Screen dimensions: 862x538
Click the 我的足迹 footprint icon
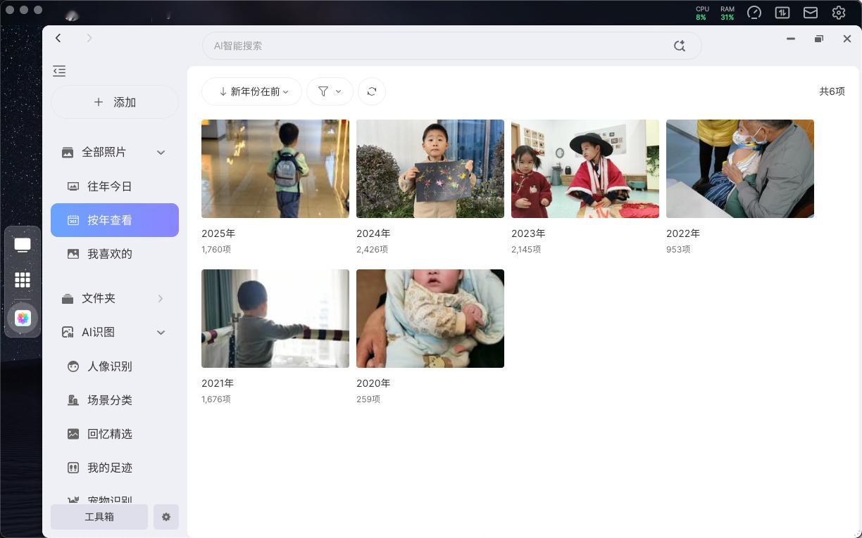(x=73, y=468)
